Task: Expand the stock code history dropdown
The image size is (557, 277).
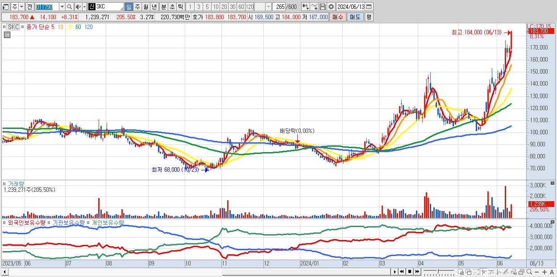Action: tap(62, 7)
